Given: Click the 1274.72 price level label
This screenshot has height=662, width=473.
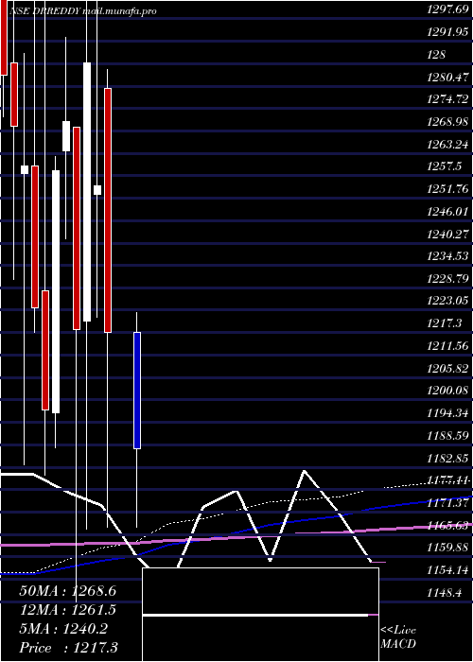Looking at the screenshot, I should [447, 99].
